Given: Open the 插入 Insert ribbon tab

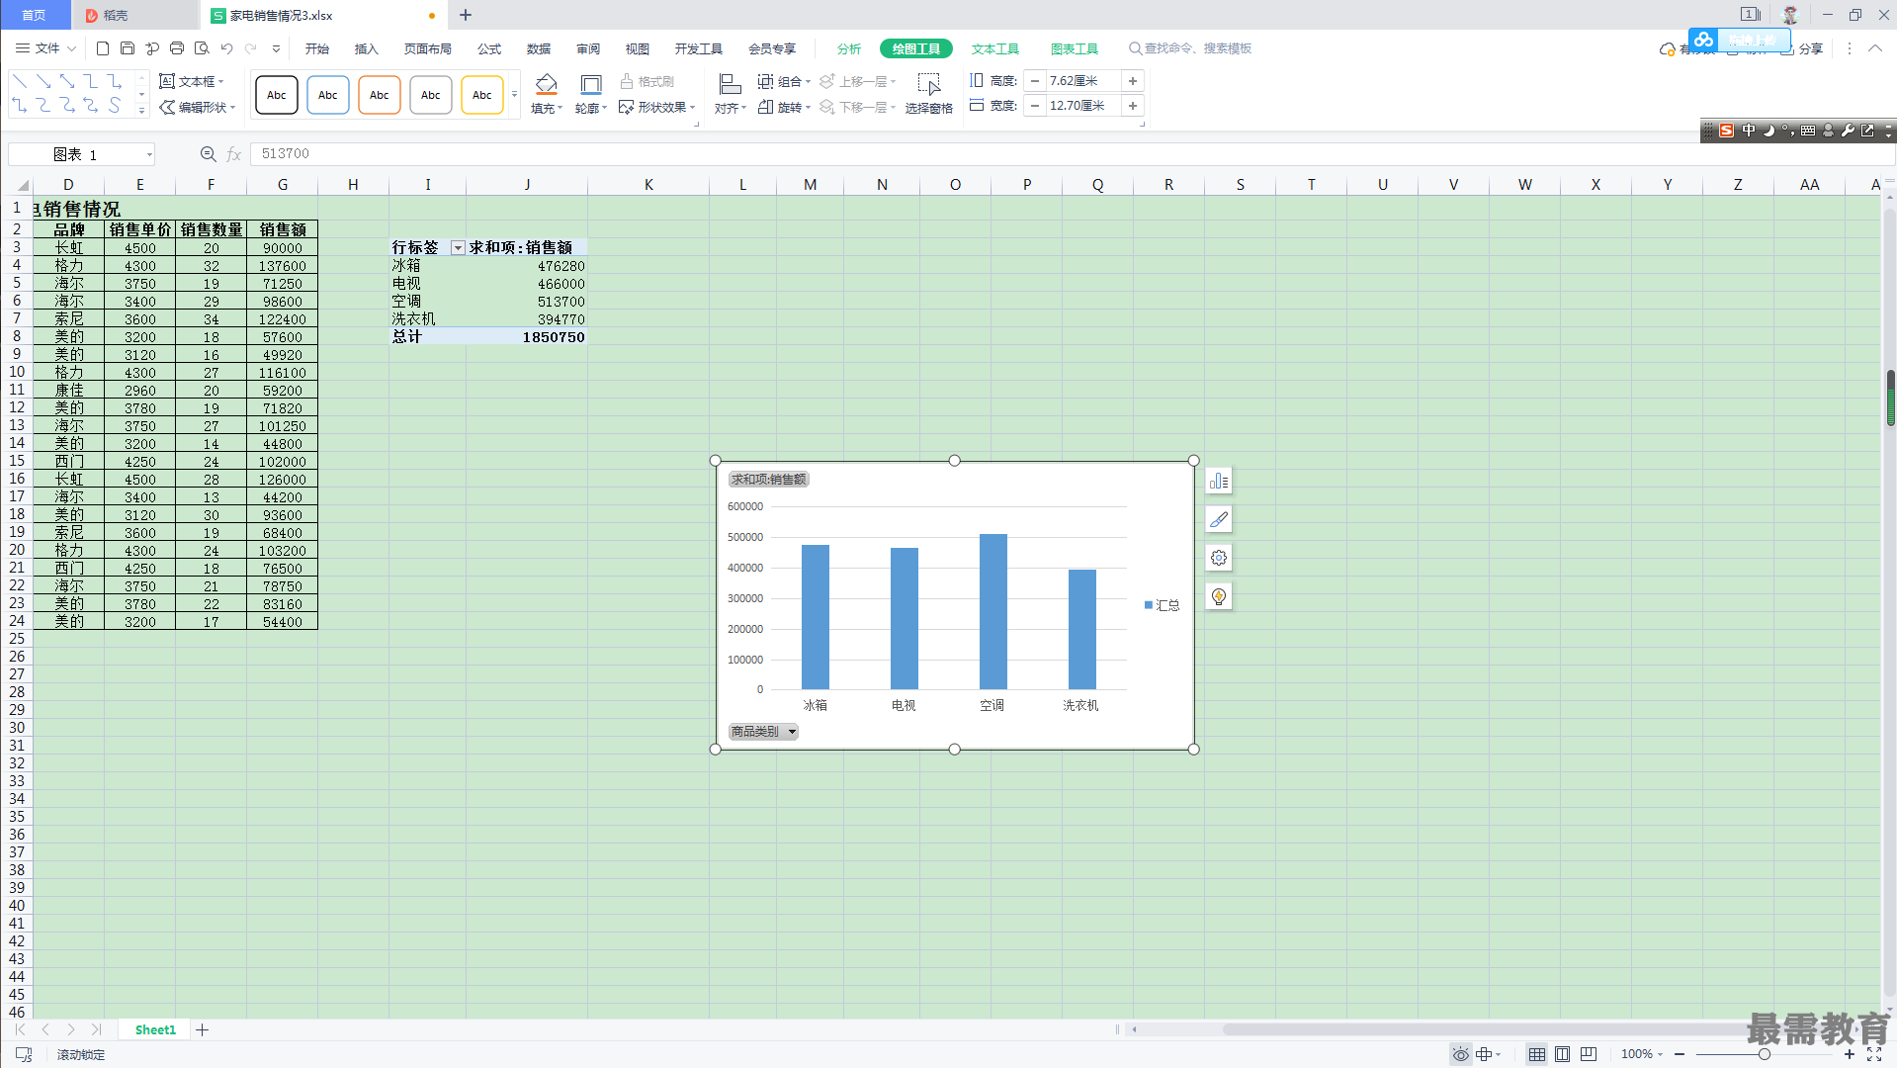Looking at the screenshot, I should (367, 48).
